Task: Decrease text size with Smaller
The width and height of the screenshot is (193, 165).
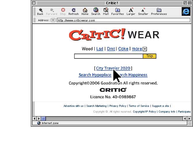Action: 143,10
